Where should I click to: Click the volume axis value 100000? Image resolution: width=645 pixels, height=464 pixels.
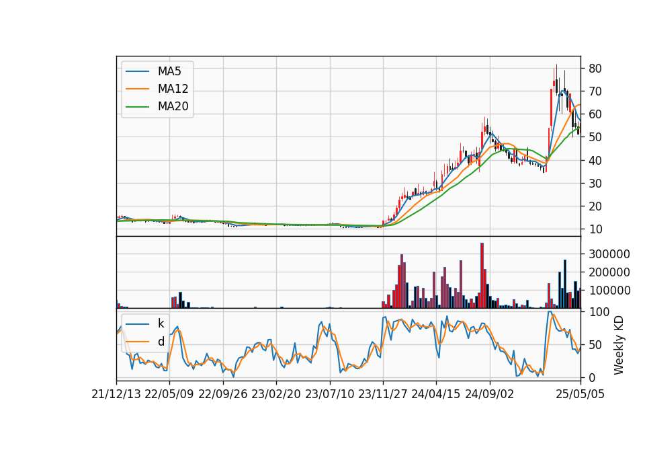pos(609,291)
